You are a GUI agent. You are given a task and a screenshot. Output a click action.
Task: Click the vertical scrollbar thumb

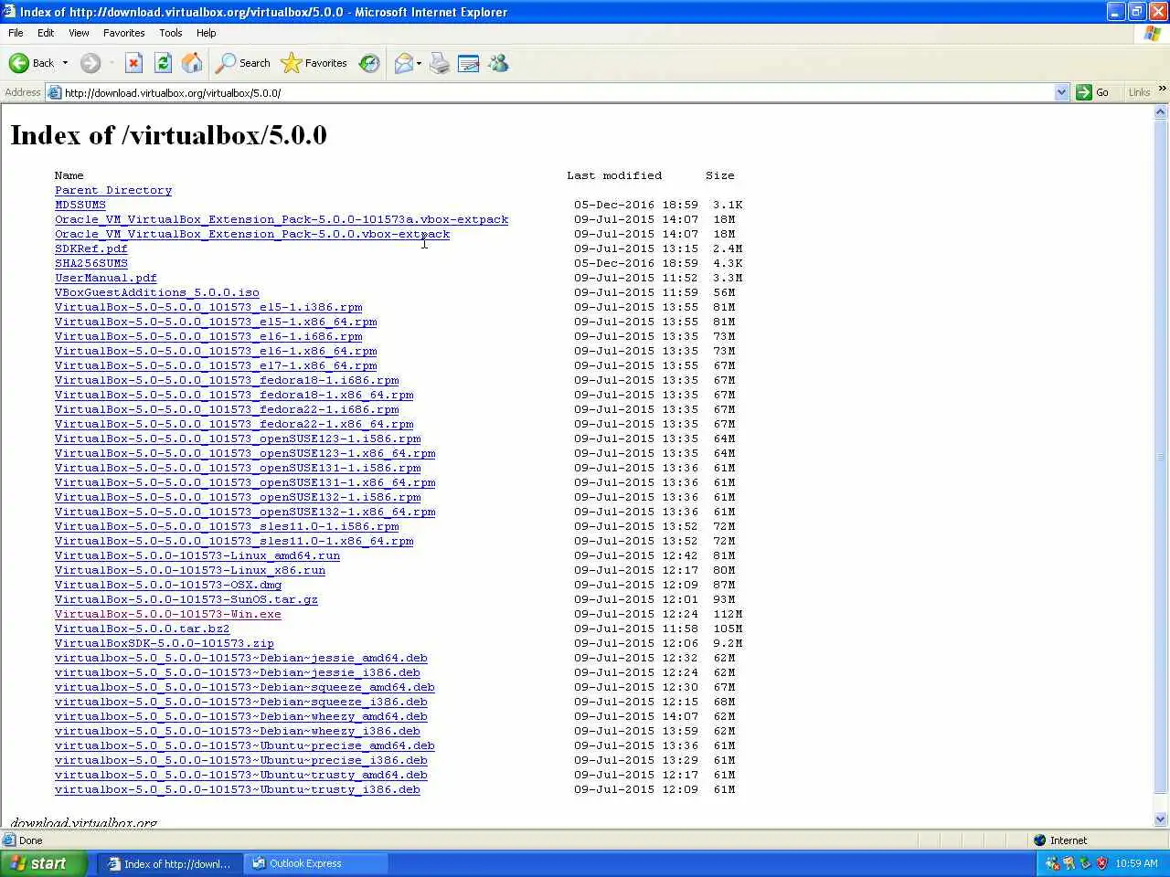(x=1161, y=457)
